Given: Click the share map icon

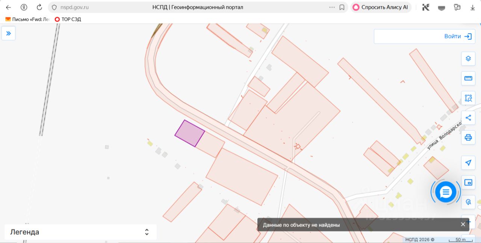Looking at the screenshot, I should coord(468,118).
